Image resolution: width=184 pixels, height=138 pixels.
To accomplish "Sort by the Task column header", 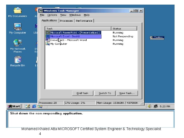I will (x=78, y=29).
